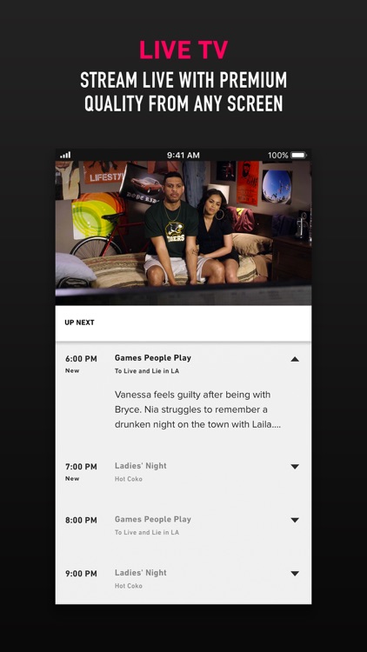Expand the 7:00 PM Ladies' Night entry

[x=295, y=467]
